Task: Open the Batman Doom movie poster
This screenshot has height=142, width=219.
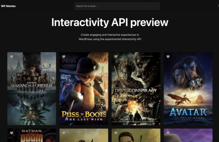Action: 32,135
